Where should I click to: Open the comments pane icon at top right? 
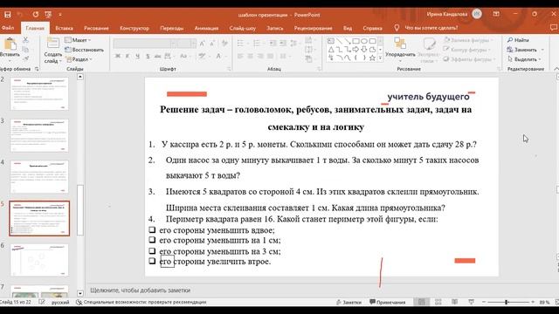(554, 27)
